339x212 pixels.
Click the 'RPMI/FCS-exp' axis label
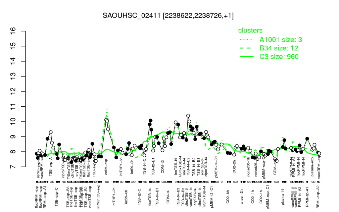pyautogui.click(x=98, y=197)
